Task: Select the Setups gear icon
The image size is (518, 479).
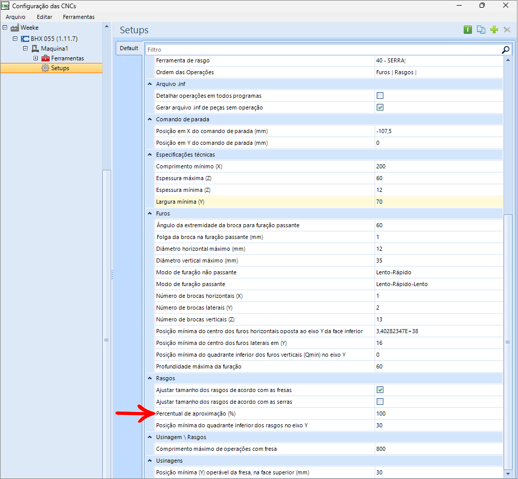Action: pyautogui.click(x=46, y=68)
